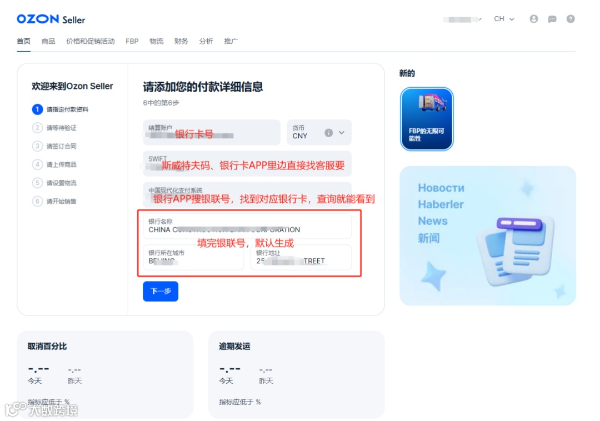The width and height of the screenshot is (600, 421).
Task: Expand the CH language dropdown
Action: (x=504, y=19)
